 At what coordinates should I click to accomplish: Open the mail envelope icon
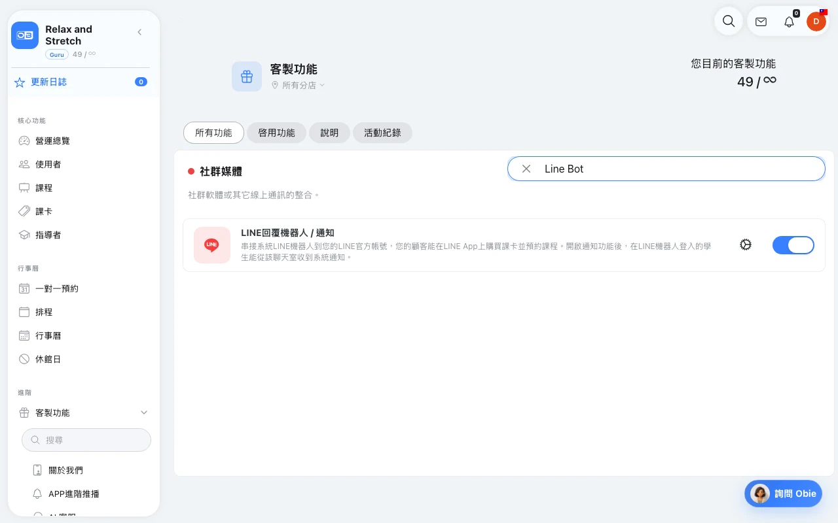[761, 22]
